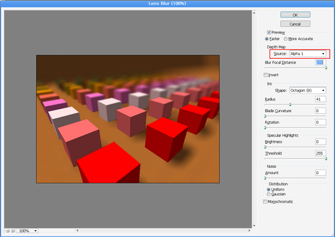Click the preview horizontal scrollbar left arrow
The image size is (335, 237).
[x=78, y=230]
